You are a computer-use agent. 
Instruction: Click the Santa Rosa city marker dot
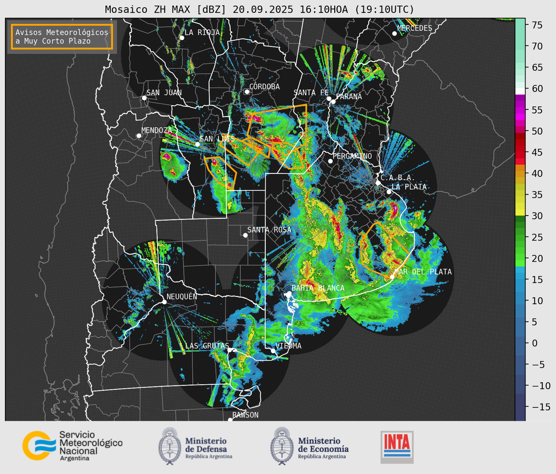pos(245,235)
